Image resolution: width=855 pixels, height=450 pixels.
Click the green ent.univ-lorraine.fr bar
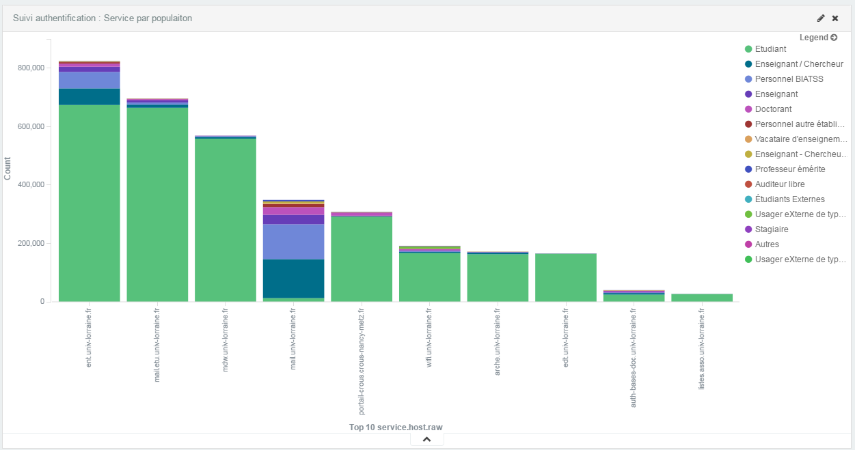click(90, 205)
